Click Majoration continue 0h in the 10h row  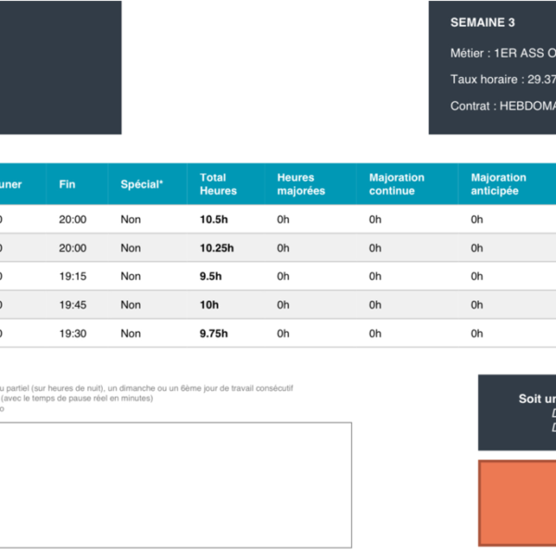[x=375, y=305]
